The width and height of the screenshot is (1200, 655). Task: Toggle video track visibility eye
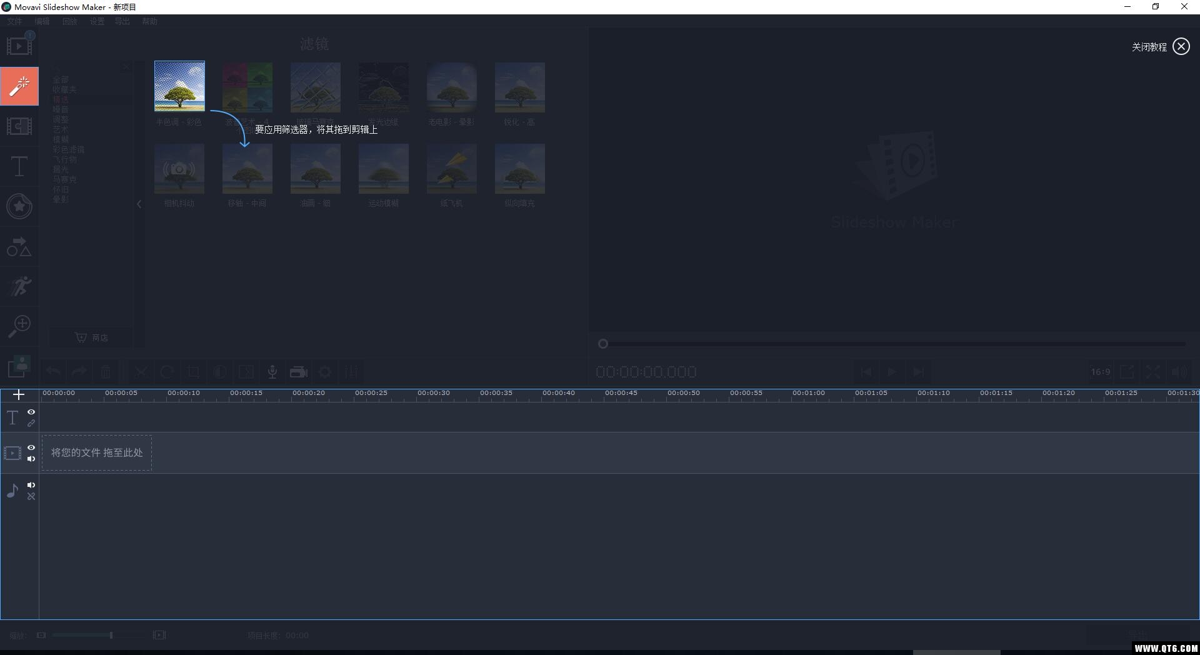pyautogui.click(x=31, y=447)
